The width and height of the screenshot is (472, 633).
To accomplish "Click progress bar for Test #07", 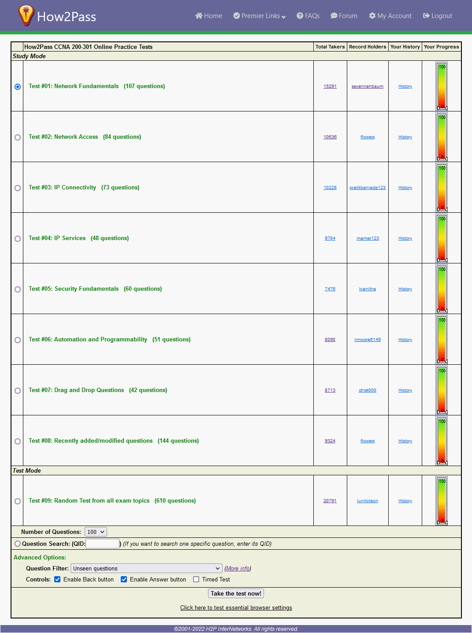I will pos(442,390).
